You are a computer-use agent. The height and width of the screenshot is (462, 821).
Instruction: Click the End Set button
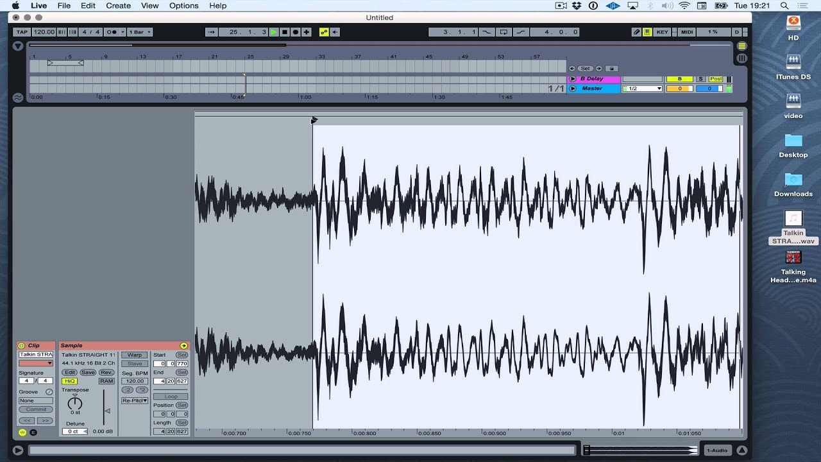click(182, 373)
